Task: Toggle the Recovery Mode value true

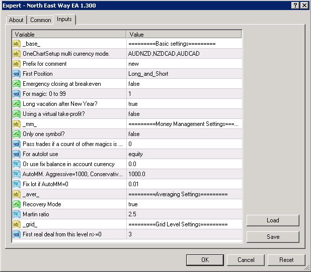Action: point(184,204)
